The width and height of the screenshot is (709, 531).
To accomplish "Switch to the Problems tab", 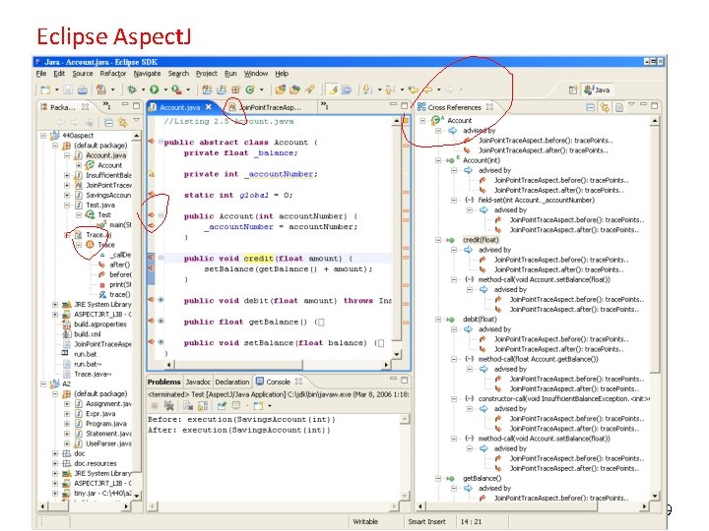I will coord(164,382).
